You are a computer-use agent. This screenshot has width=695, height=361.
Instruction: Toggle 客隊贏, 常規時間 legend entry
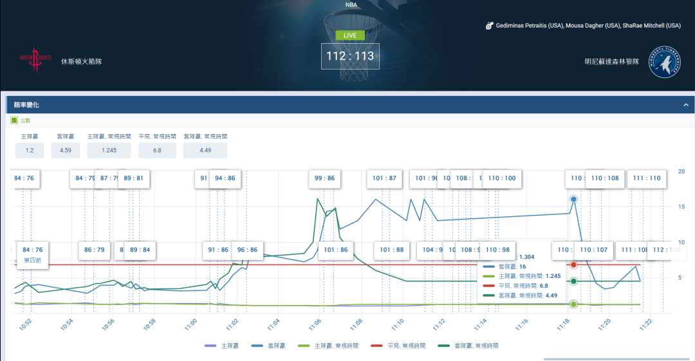tap(468, 346)
